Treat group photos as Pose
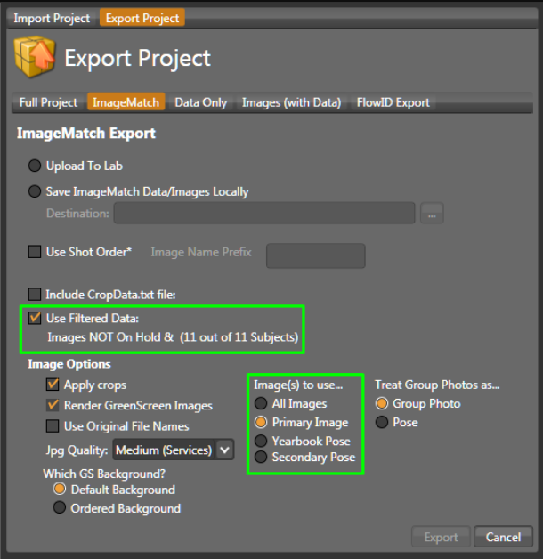 [x=382, y=423]
